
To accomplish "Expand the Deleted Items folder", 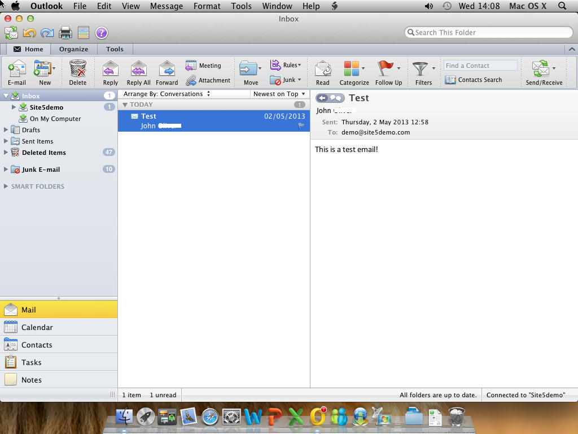I will tap(6, 152).
